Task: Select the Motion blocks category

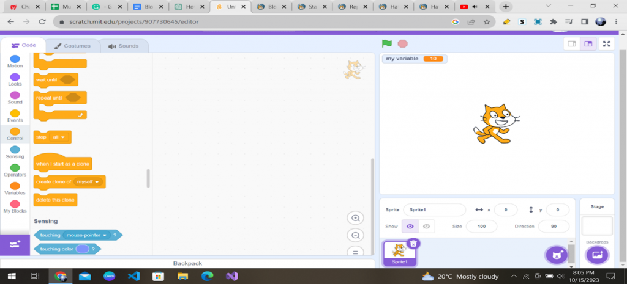Action: [x=15, y=61]
